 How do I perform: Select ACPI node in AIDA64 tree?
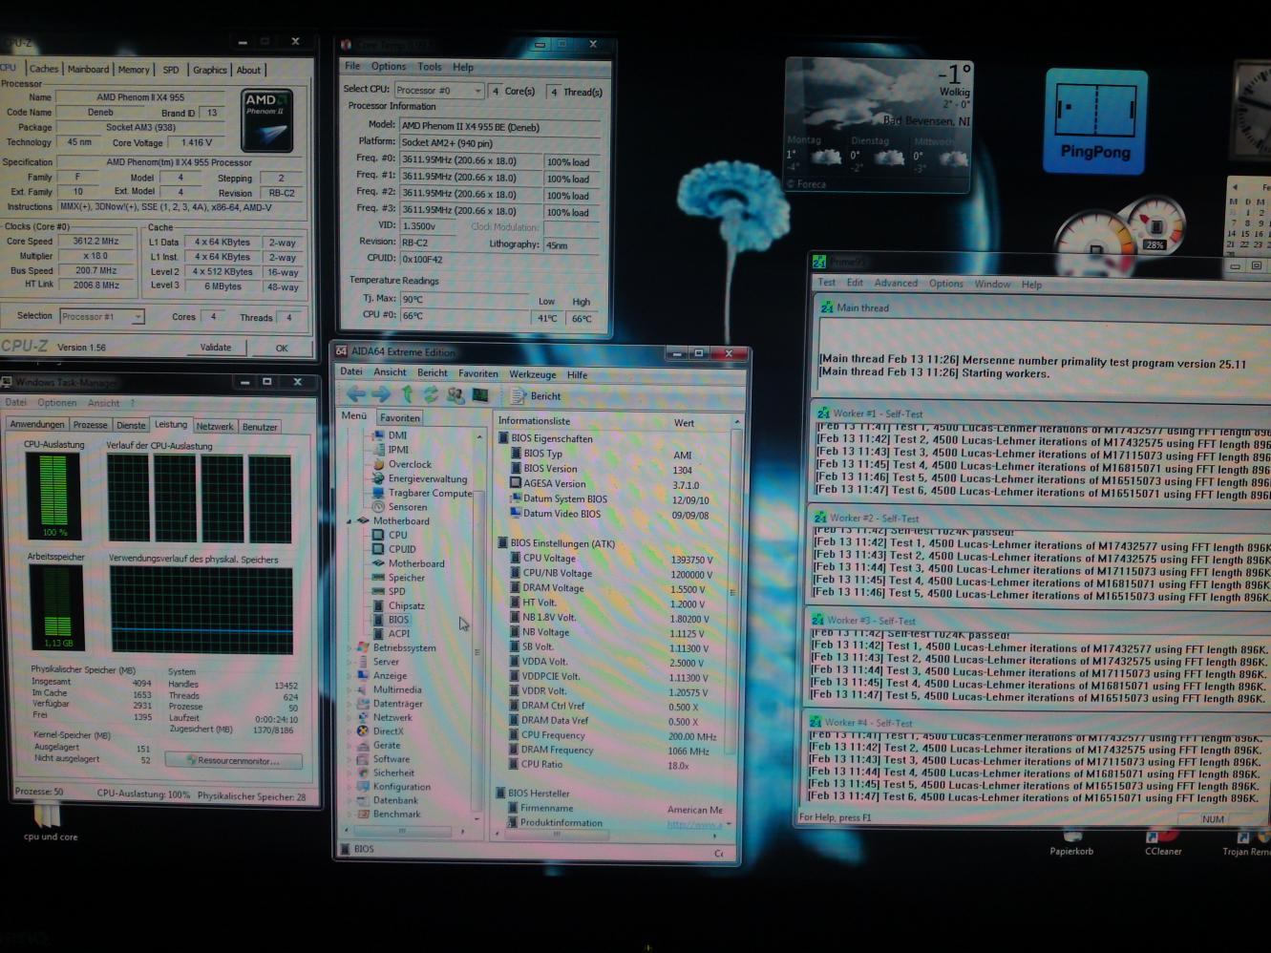pos(392,633)
